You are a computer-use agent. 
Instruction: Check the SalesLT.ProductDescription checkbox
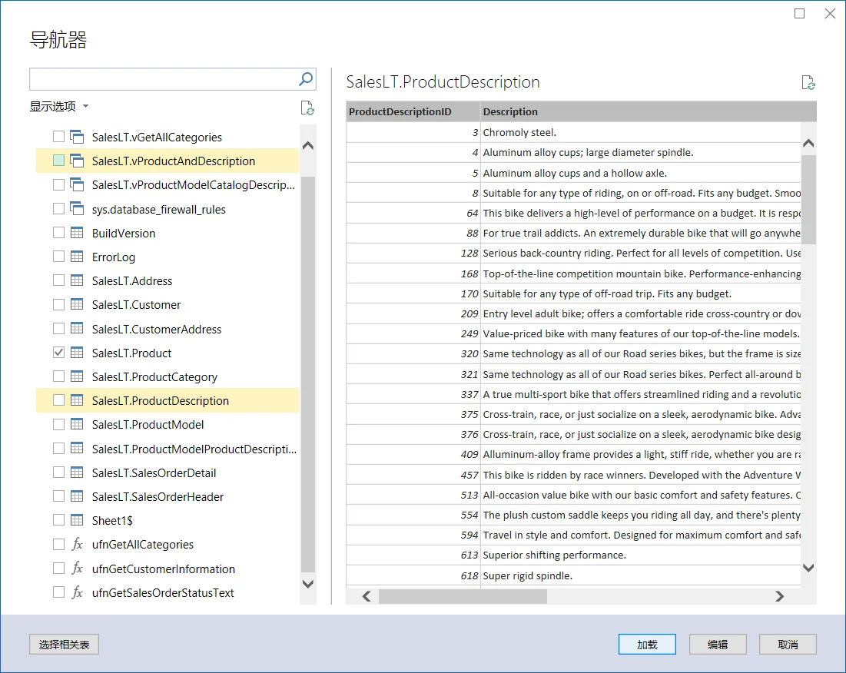tap(59, 400)
